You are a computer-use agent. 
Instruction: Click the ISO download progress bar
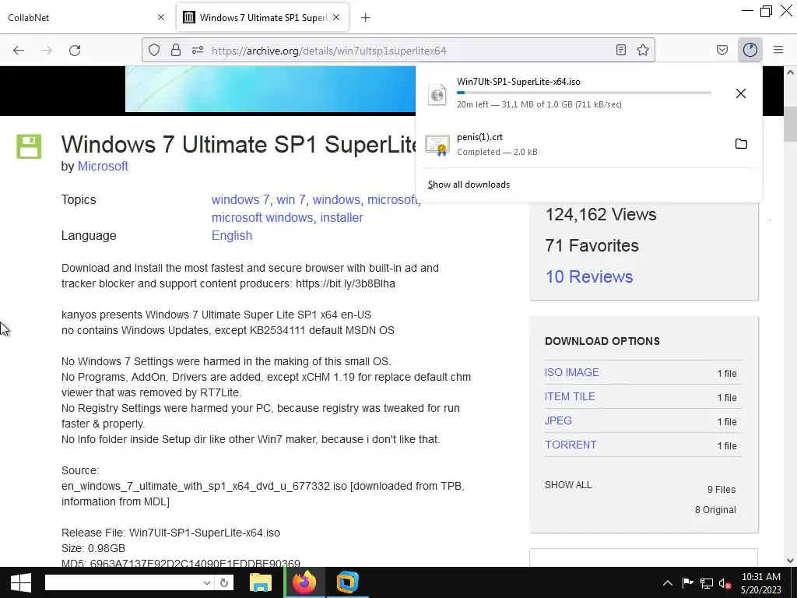pyautogui.click(x=584, y=93)
